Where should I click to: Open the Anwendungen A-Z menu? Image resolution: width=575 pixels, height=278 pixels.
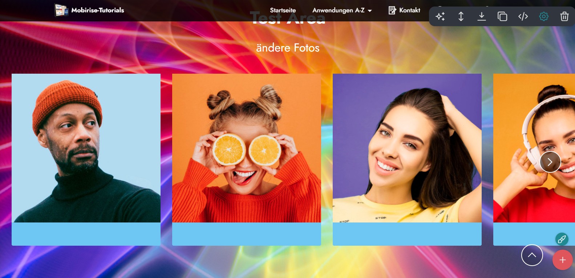click(x=342, y=10)
